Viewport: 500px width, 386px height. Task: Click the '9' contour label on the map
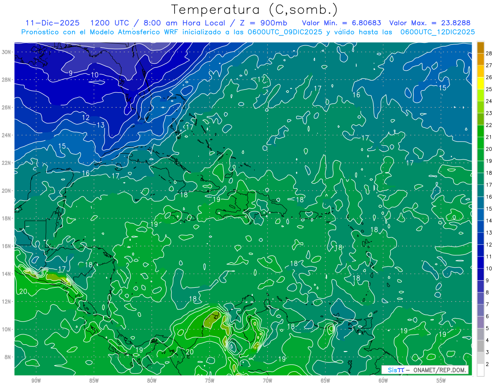click(70, 73)
